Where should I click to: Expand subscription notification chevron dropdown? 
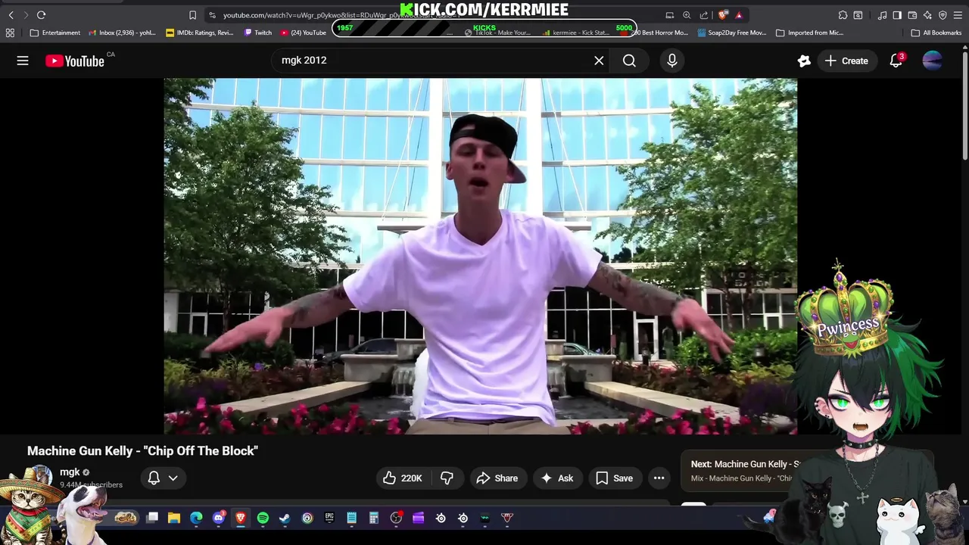click(173, 478)
